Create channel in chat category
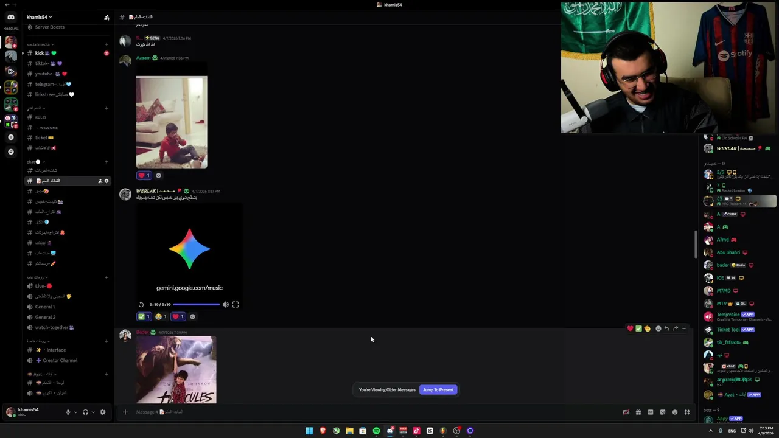This screenshot has width=779, height=438. coord(107,162)
